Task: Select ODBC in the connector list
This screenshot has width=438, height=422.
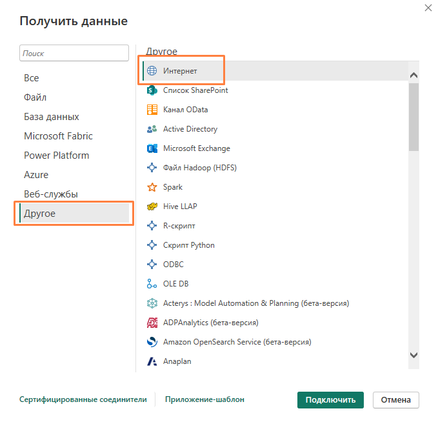Action: coord(174,265)
